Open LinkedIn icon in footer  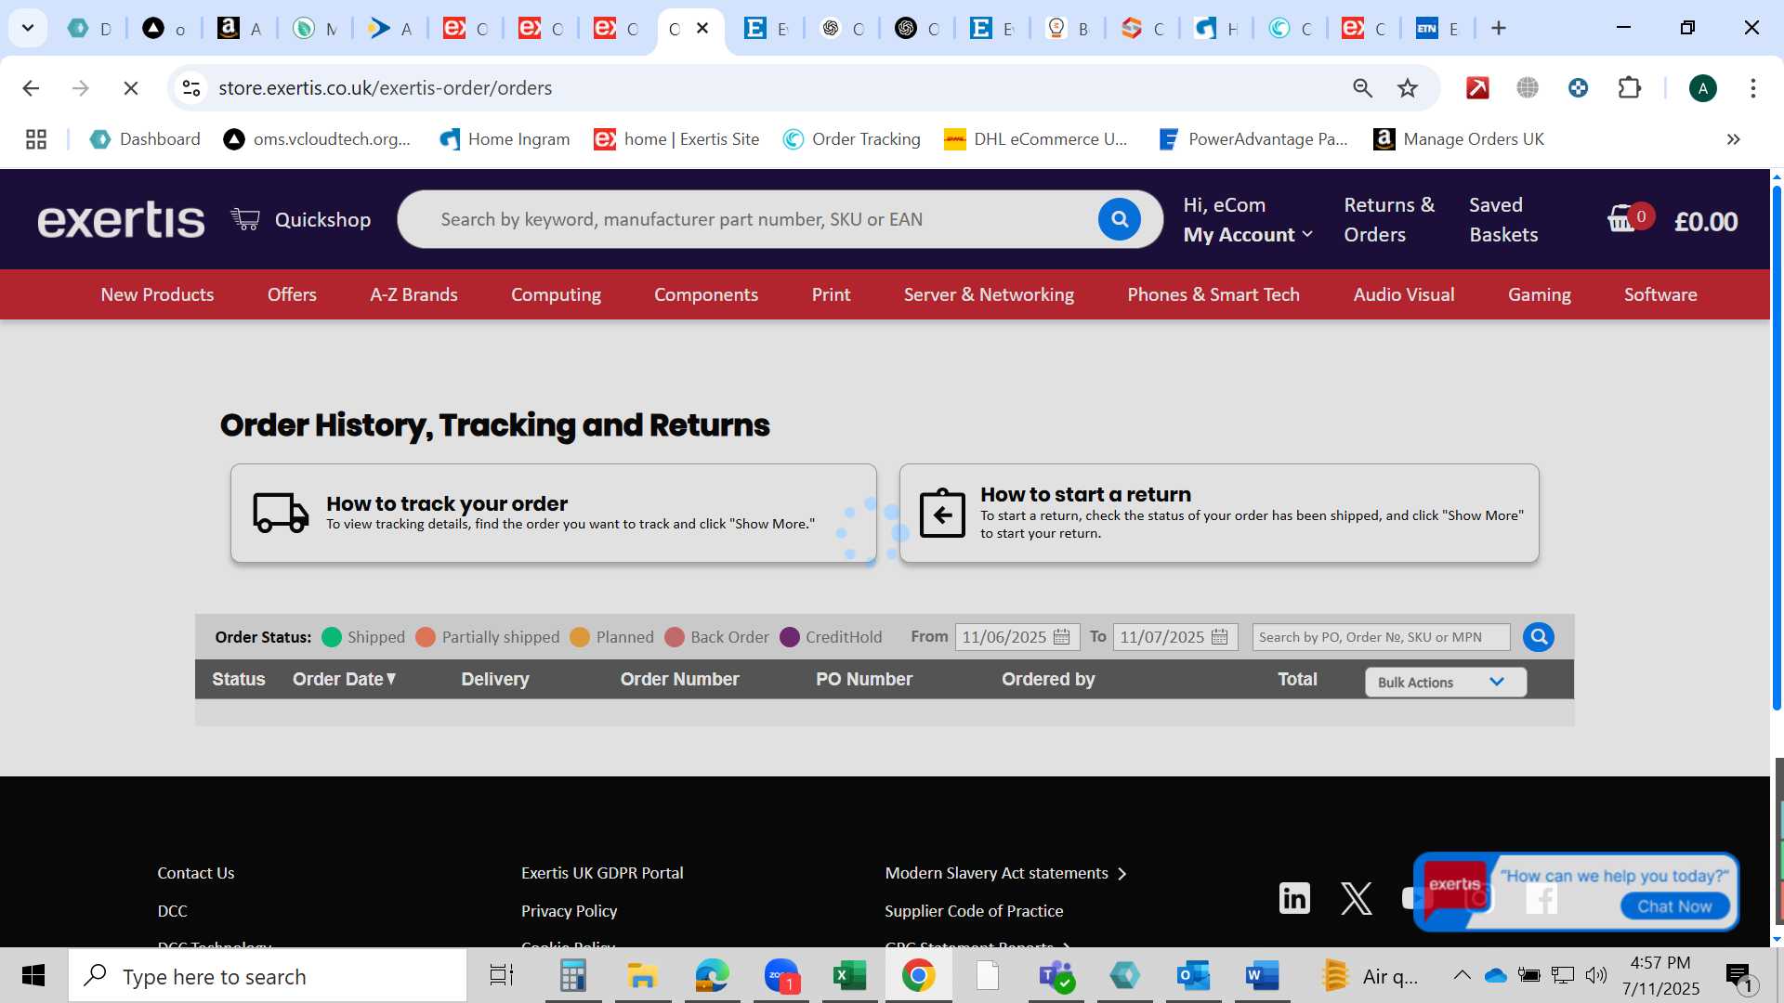1294,898
